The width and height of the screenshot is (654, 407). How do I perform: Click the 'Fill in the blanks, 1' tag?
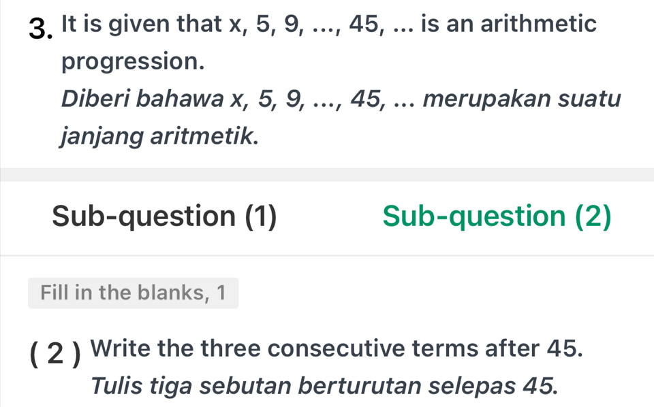pyautogui.click(x=133, y=293)
